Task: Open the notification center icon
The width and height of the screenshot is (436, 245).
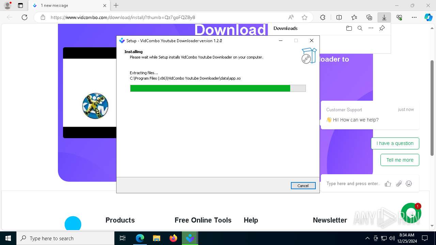Action: pos(425,238)
